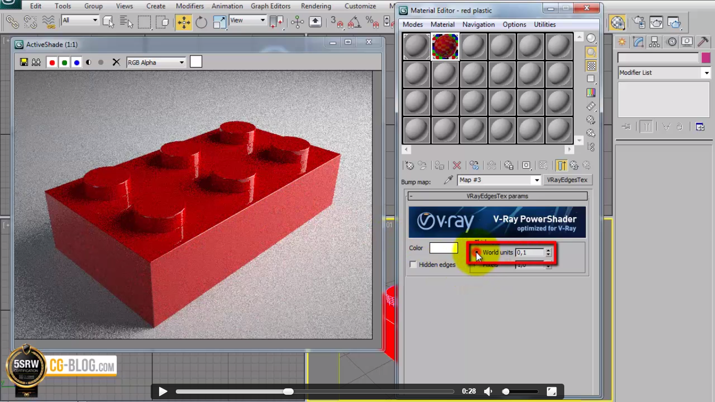Toggle the alpha channel display in ActiveShade
This screenshot has height=402, width=715.
click(x=88, y=62)
